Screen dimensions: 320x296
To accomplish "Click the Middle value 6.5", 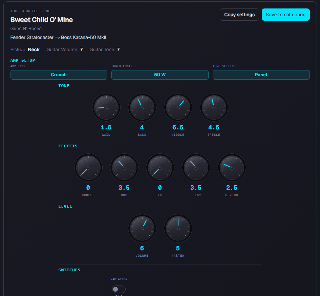I will click(178, 127).
